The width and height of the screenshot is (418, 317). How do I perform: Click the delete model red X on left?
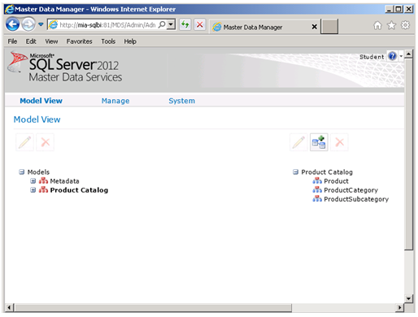point(46,142)
